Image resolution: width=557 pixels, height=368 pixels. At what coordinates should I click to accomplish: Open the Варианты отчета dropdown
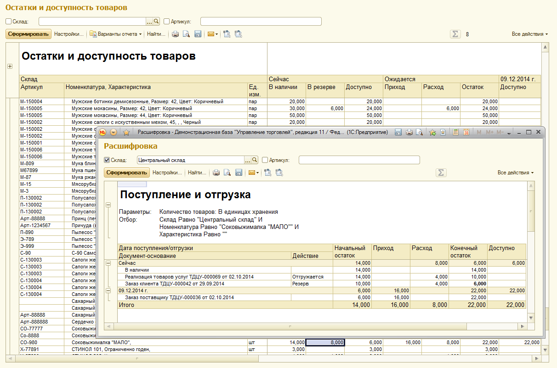(x=116, y=34)
